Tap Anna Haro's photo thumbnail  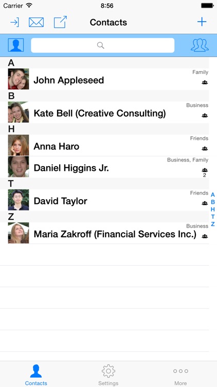19,145
